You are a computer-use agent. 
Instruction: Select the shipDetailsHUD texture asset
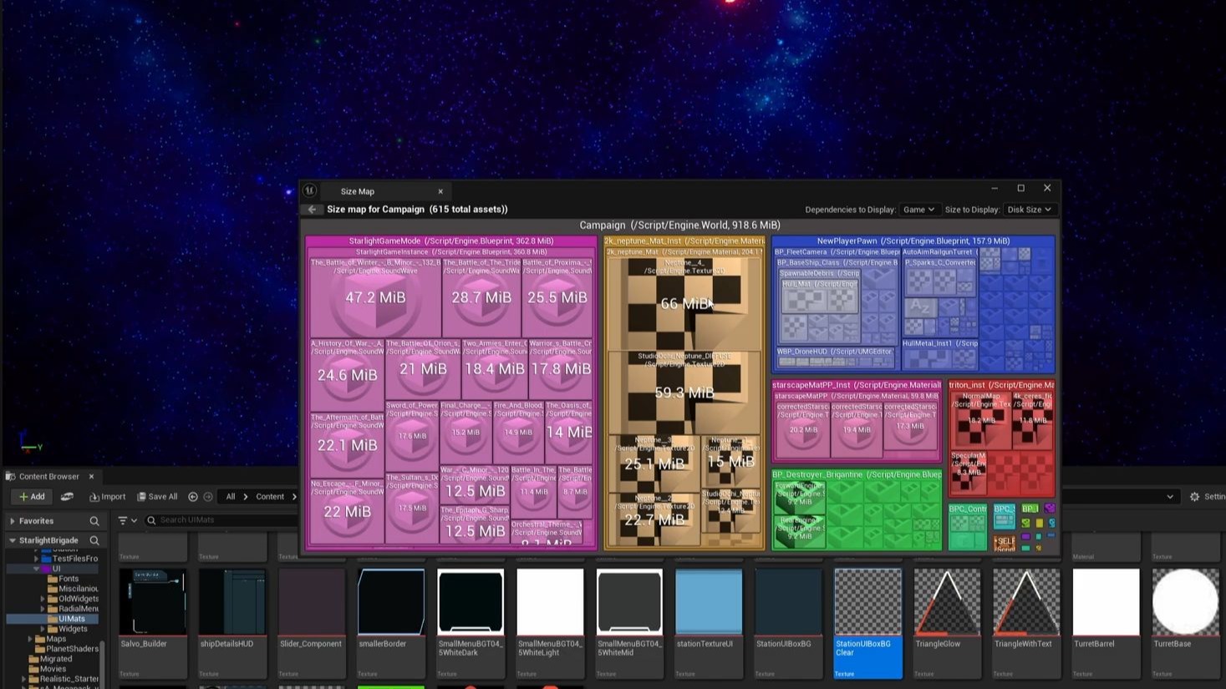coord(232,623)
